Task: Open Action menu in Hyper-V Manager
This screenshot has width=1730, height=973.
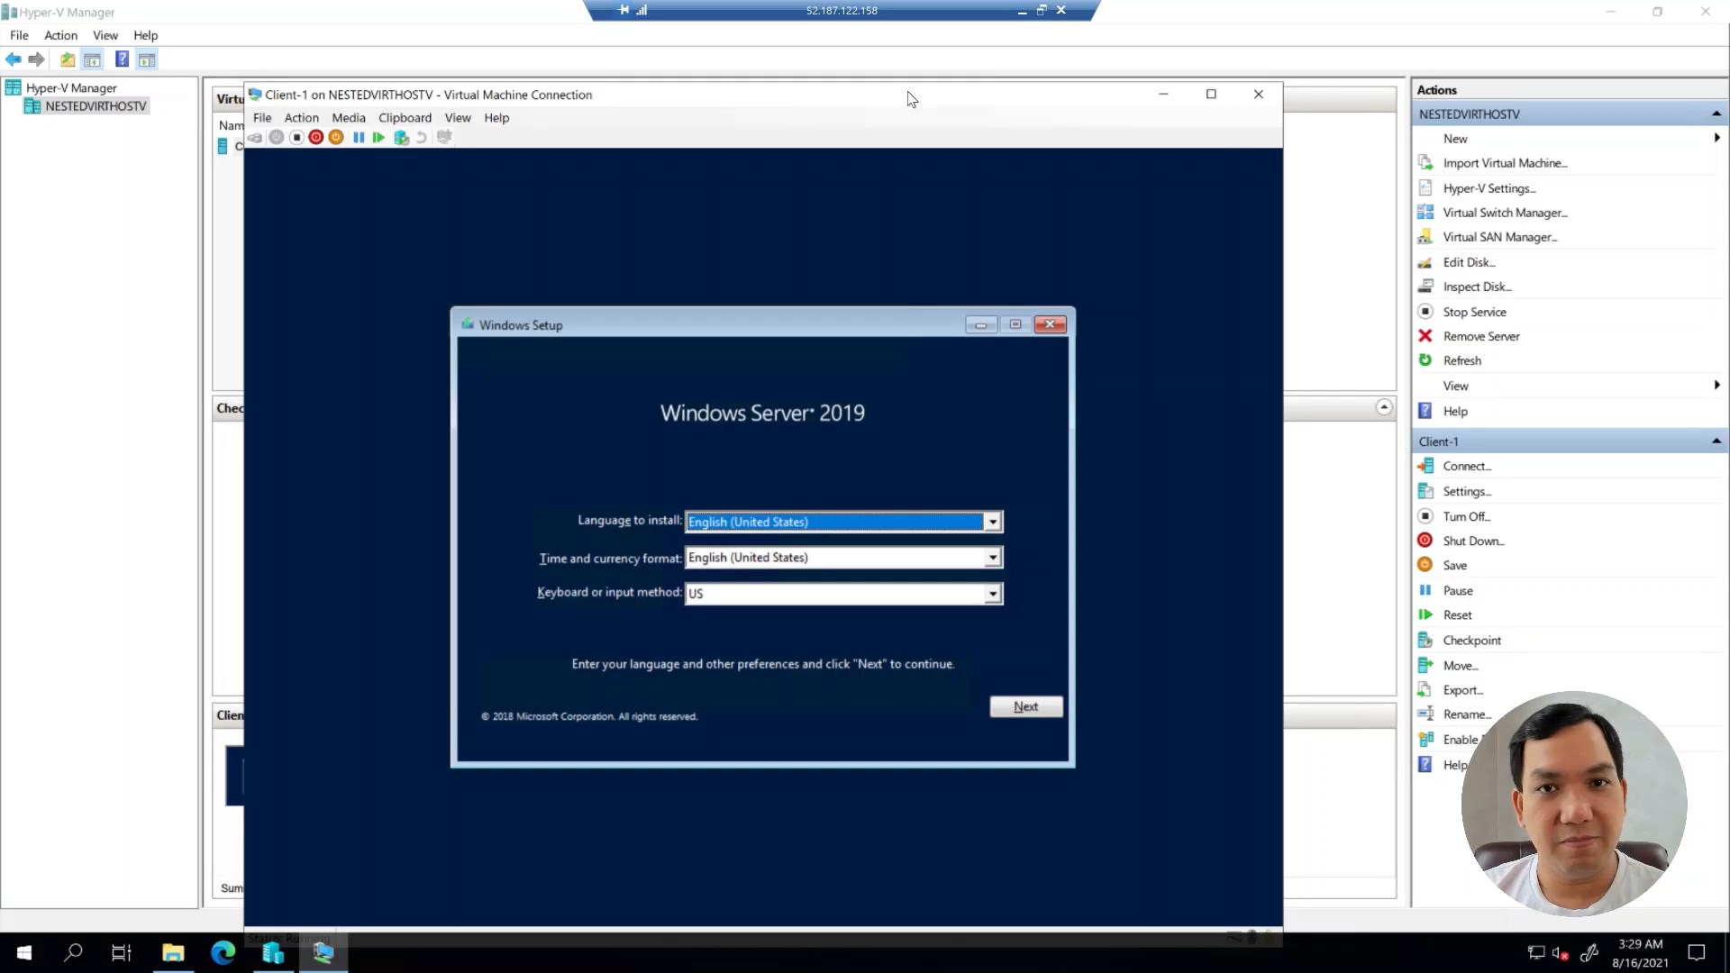Action: coord(61,35)
